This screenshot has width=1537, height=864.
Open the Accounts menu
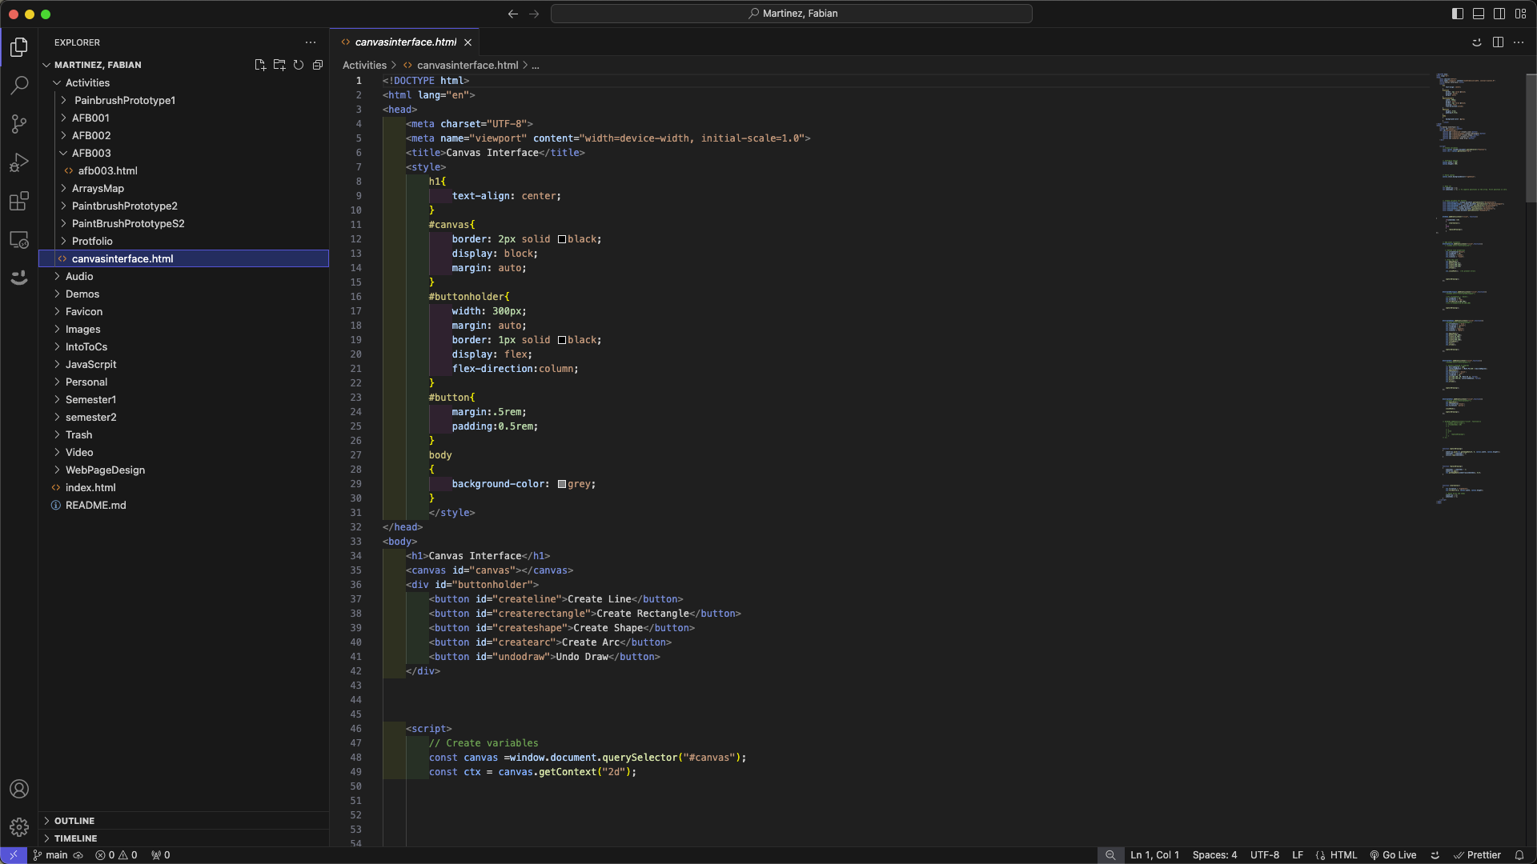pos(19,789)
